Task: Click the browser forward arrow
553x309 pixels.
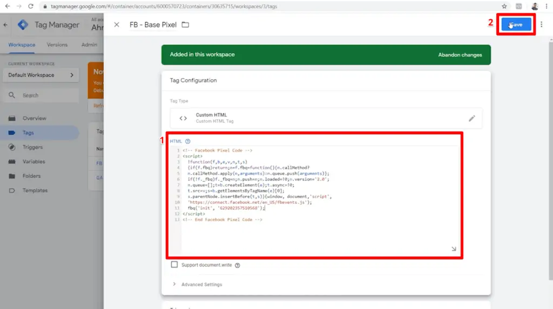Action: click(19, 6)
